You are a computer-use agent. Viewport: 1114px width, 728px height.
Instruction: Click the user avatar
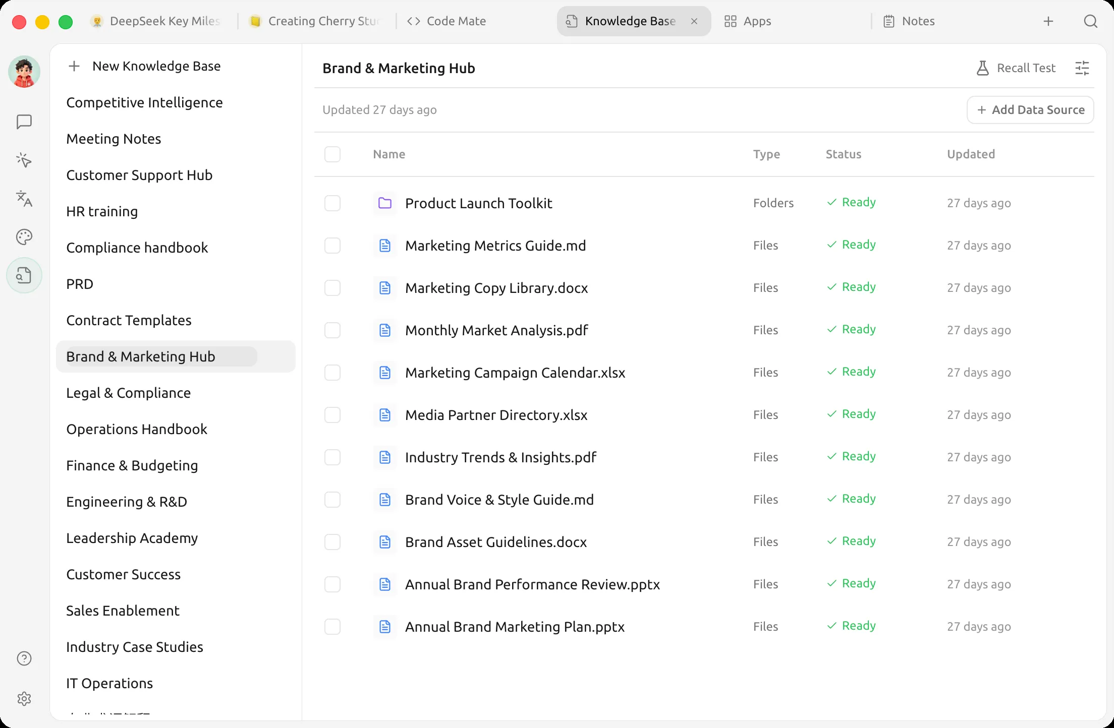[x=24, y=72]
